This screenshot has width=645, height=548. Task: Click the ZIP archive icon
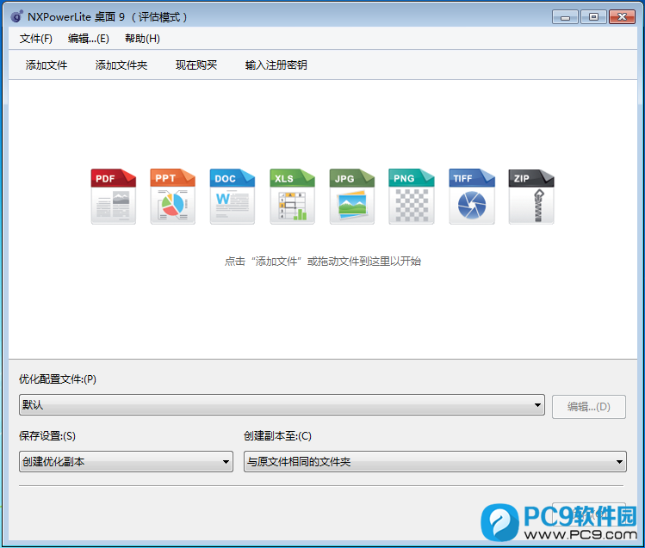coord(531,196)
